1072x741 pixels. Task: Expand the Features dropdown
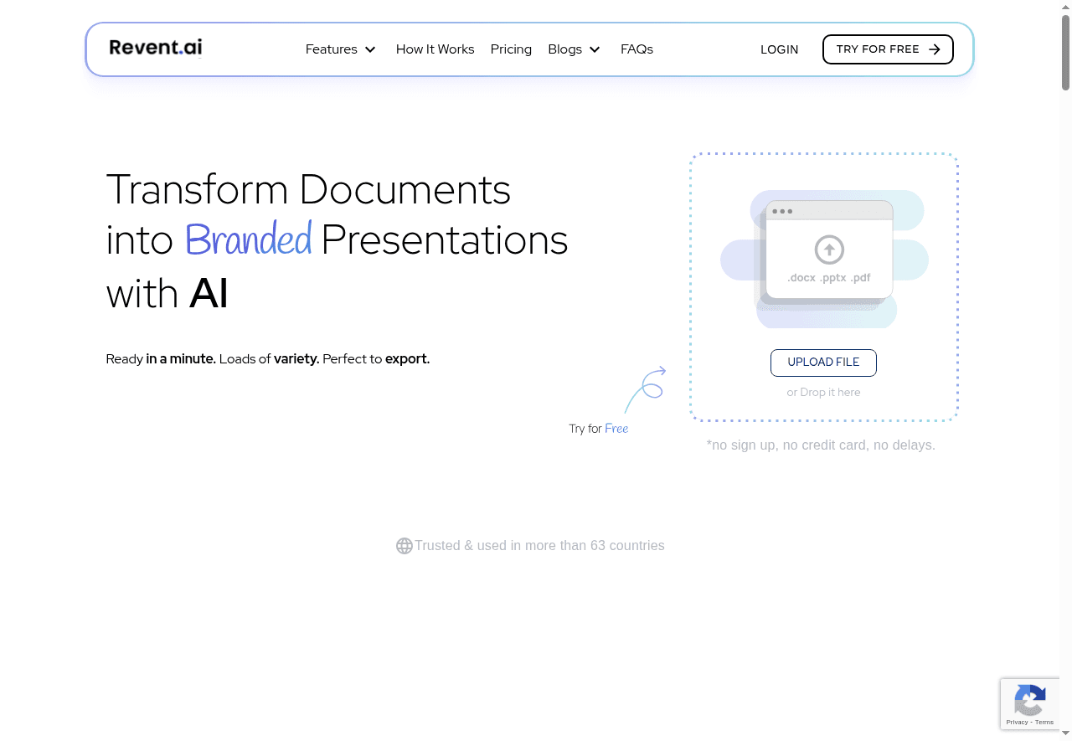pos(332,49)
